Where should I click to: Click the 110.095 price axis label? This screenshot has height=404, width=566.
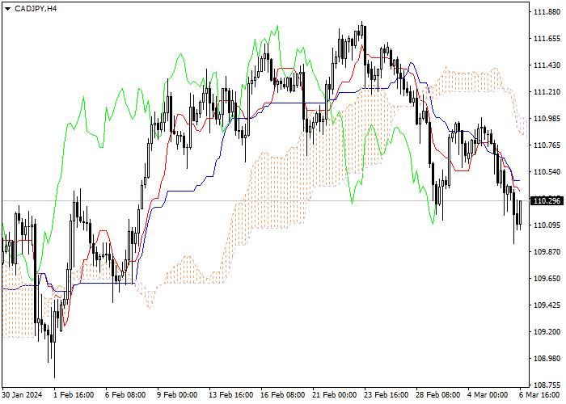point(547,225)
